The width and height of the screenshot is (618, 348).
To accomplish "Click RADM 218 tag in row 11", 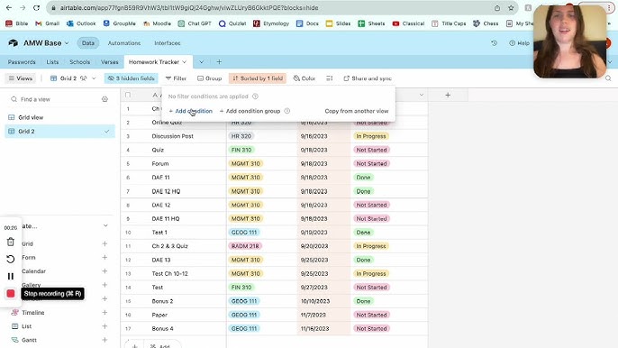I will (245, 246).
